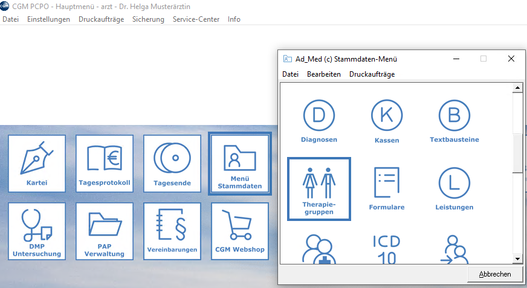527x288 pixels.
Task: Open Diagnosen in the Stammdaten menu
Action: click(x=319, y=121)
